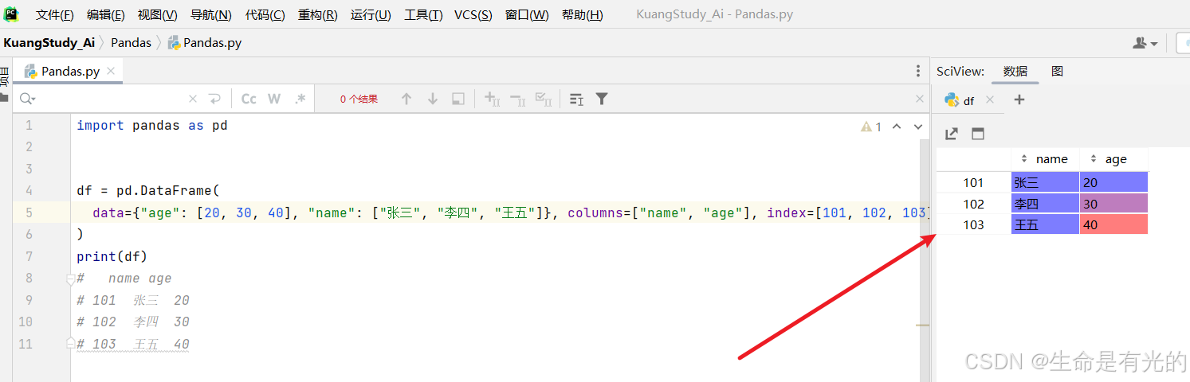The image size is (1190, 382).
Task: Toggle whole words W option
Action: [x=274, y=99]
